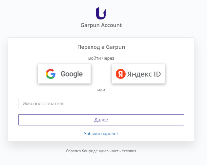Focus the Имя пользователя input field

click(x=101, y=104)
